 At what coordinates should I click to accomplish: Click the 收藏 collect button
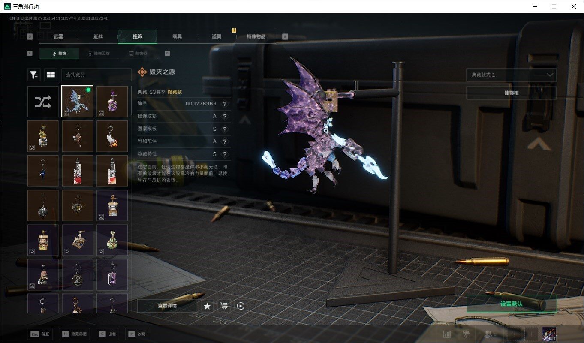(x=137, y=334)
